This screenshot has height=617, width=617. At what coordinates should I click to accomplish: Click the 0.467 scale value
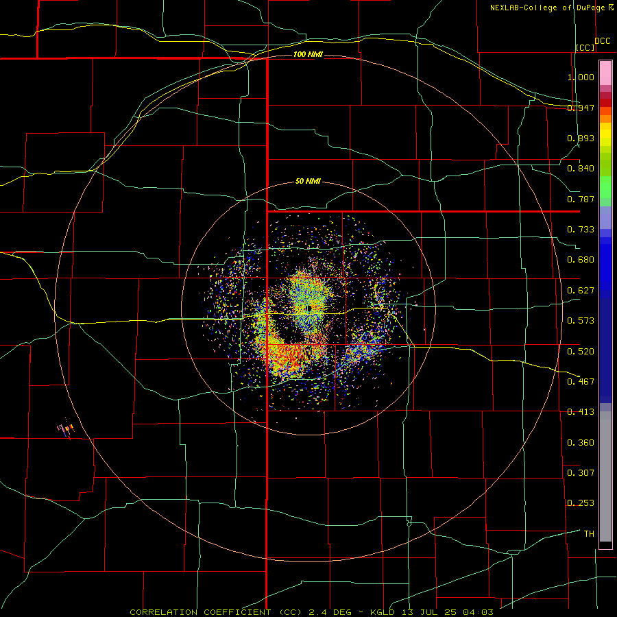(581, 381)
